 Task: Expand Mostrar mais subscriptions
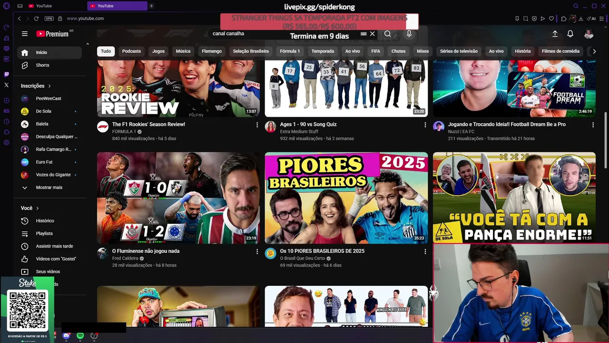tap(49, 187)
